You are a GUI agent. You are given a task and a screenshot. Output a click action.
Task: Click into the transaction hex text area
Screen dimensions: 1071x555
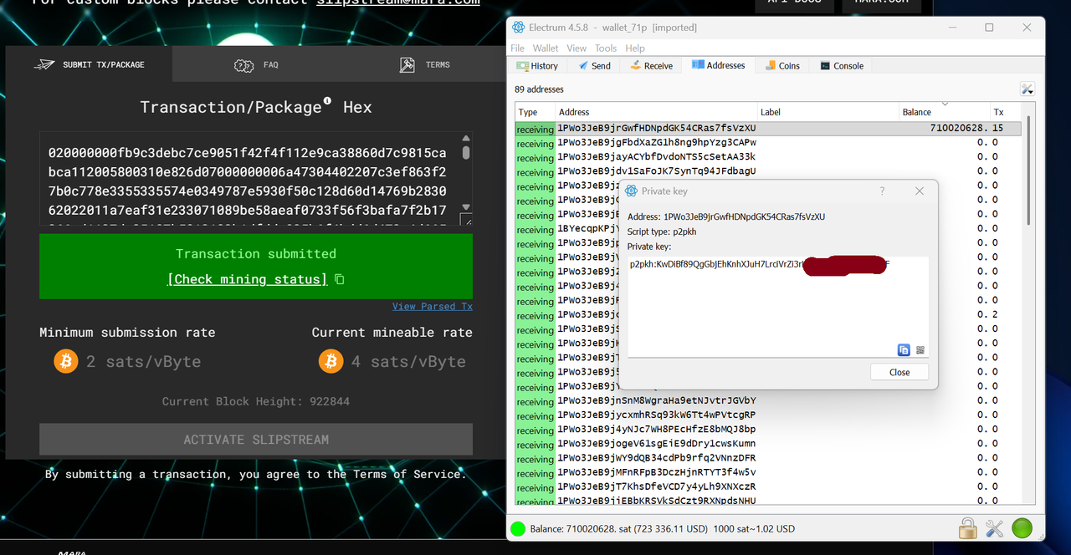point(249,179)
